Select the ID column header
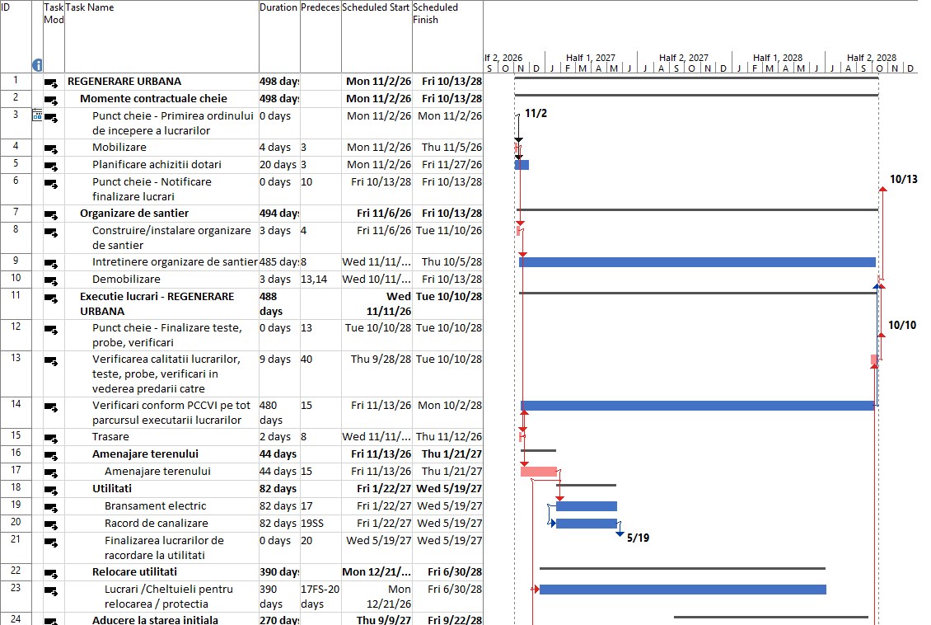 coord(16,37)
